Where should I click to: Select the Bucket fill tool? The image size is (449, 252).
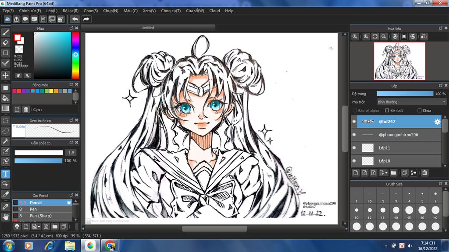(6, 98)
